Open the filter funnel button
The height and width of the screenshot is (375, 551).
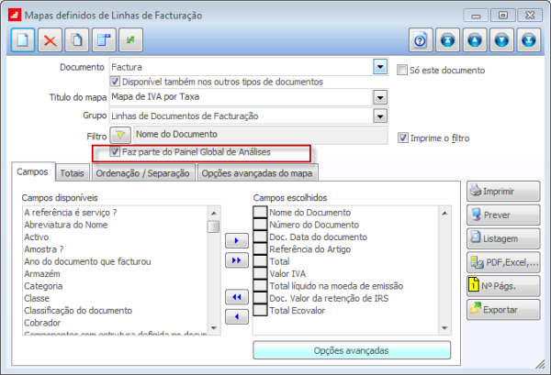(120, 135)
